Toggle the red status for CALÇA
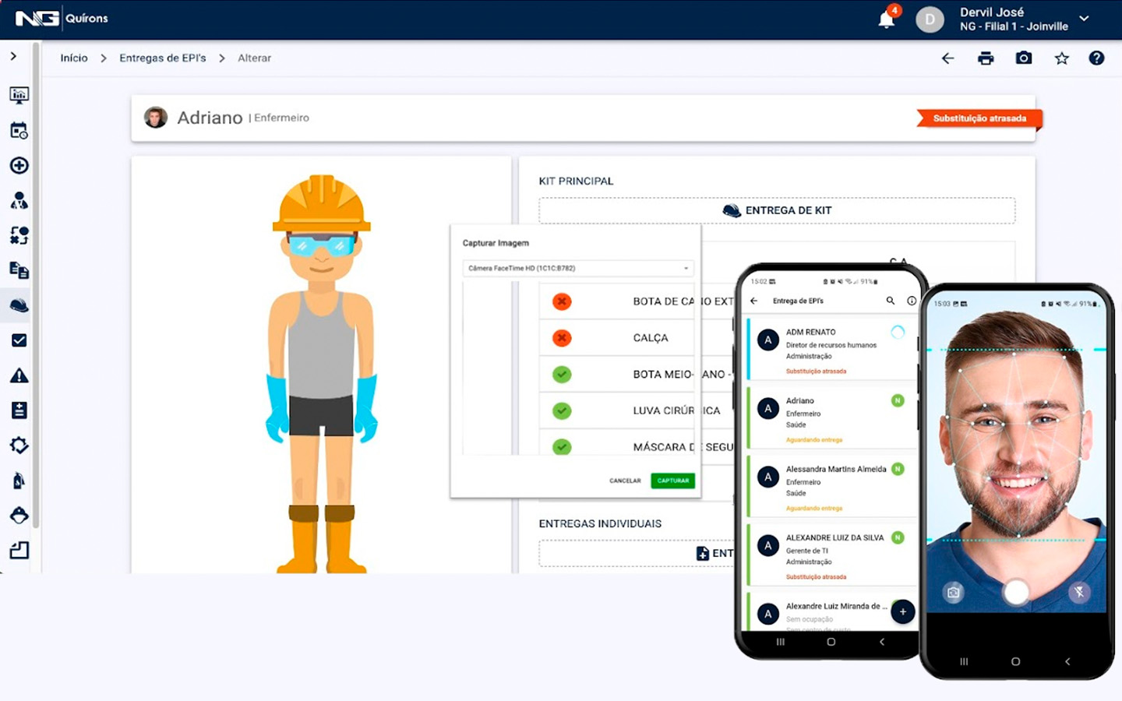Image resolution: width=1122 pixels, height=701 pixels. coord(562,338)
